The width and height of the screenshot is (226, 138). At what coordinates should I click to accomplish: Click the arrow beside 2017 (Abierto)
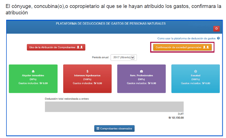tap(133, 57)
